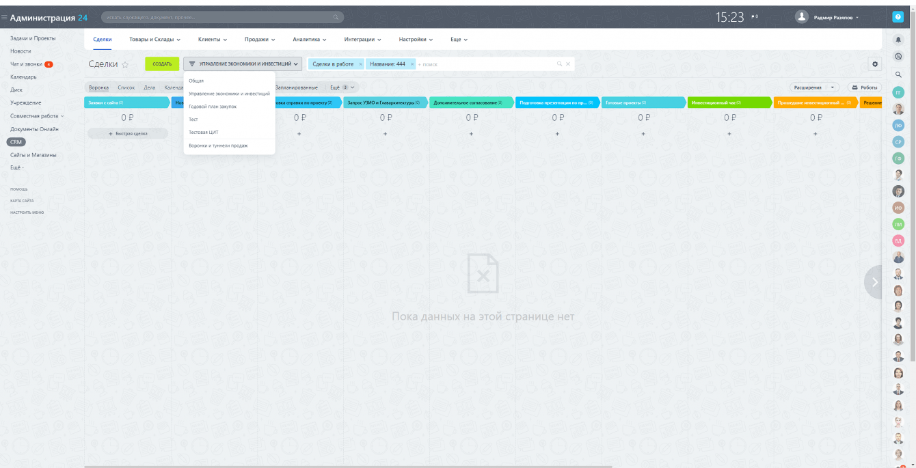Open the user profile avatar icon
Image resolution: width=916 pixels, height=468 pixels.
pos(802,17)
